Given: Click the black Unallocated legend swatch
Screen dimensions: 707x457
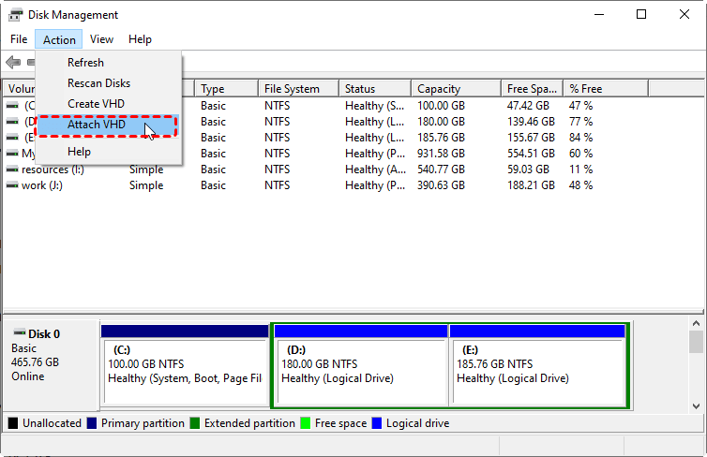Looking at the screenshot, I should point(13,423).
